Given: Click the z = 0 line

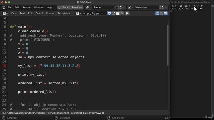Looking at the screenshot, I should (x=23, y=53).
